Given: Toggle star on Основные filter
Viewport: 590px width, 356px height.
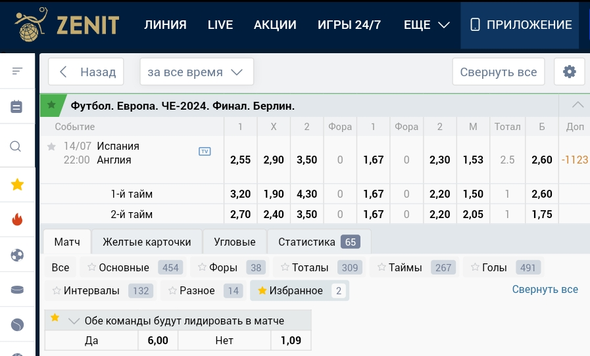Looking at the screenshot, I should tap(91, 267).
